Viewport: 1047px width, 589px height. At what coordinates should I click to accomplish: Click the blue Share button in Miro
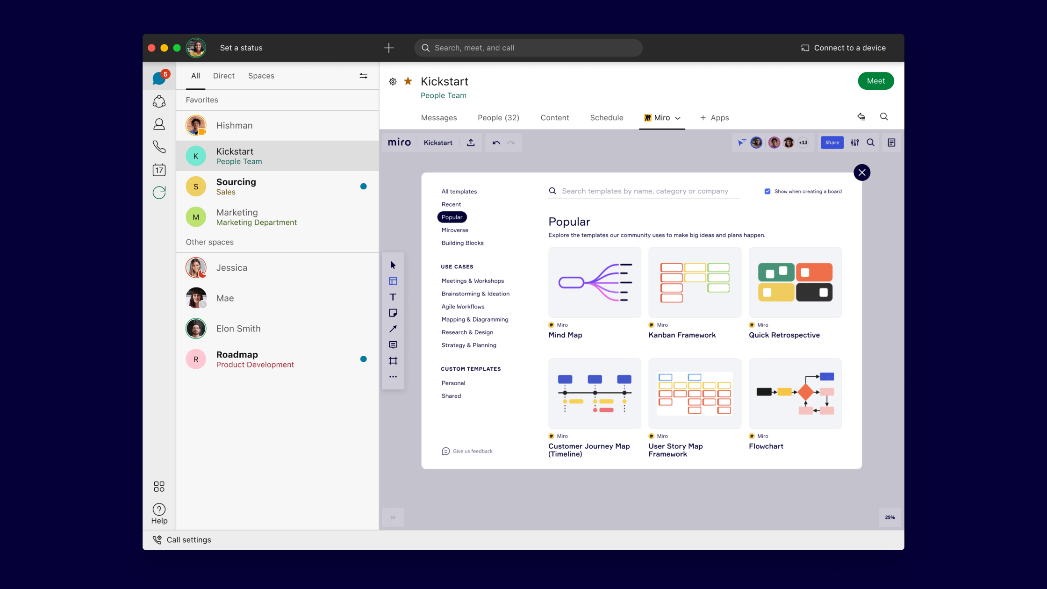pos(832,143)
